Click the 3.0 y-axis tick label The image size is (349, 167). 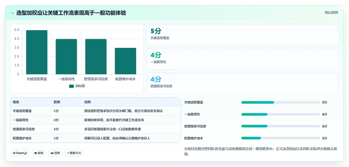coord(16,48)
